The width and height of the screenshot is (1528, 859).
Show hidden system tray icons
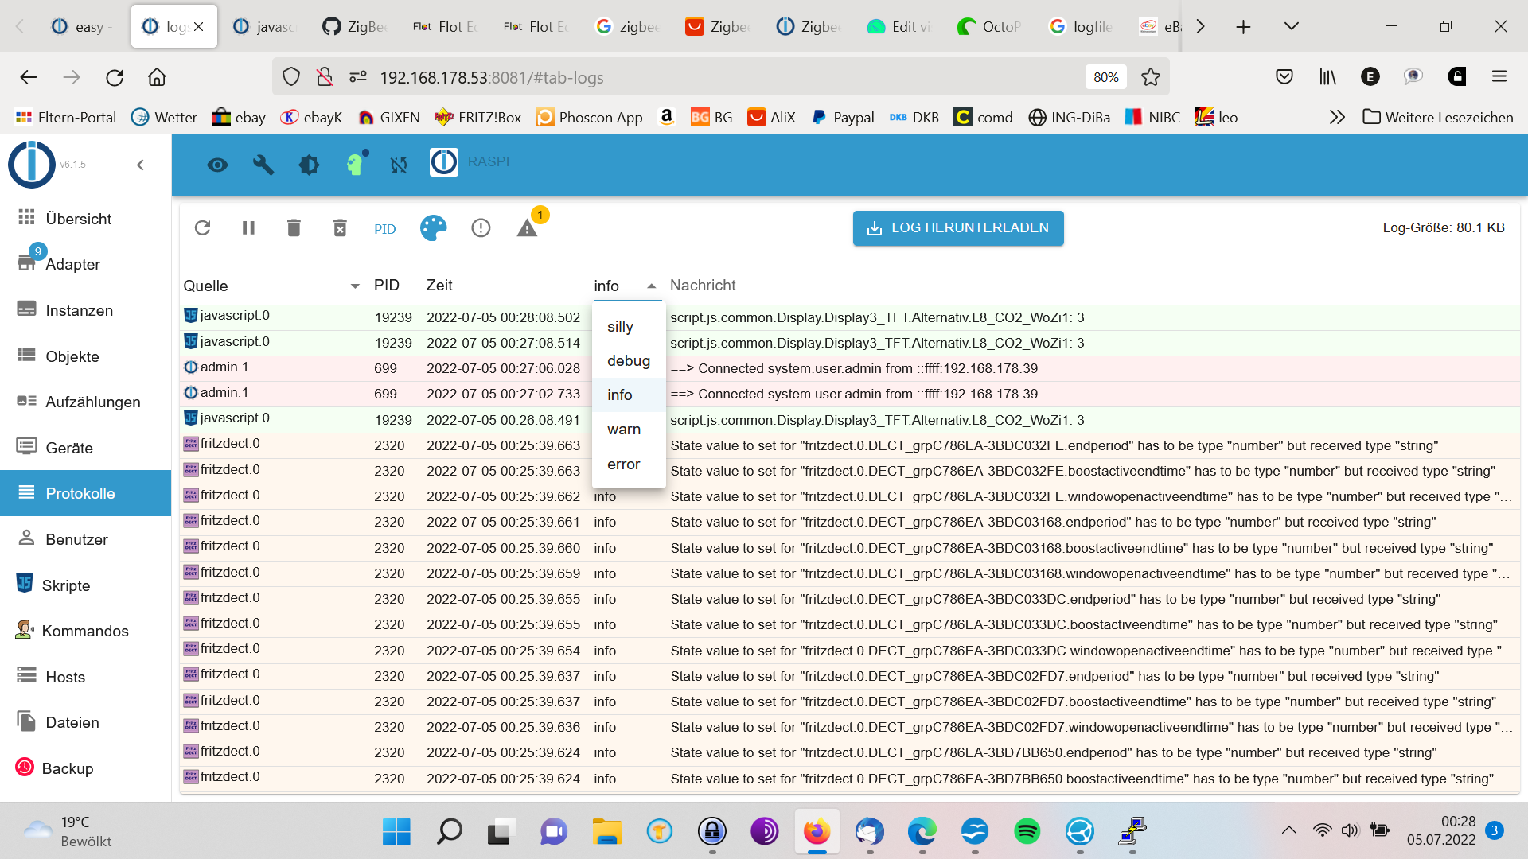[1288, 831]
